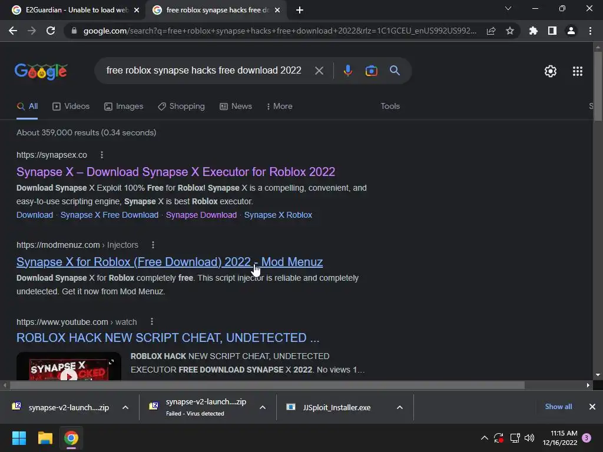Bookmark this tab with the star icon
The width and height of the screenshot is (603, 452).
click(x=510, y=31)
